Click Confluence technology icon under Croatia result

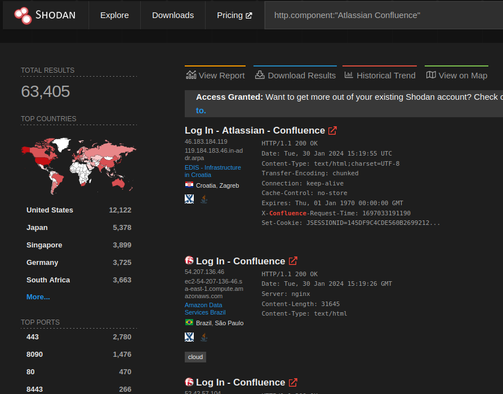189,198
